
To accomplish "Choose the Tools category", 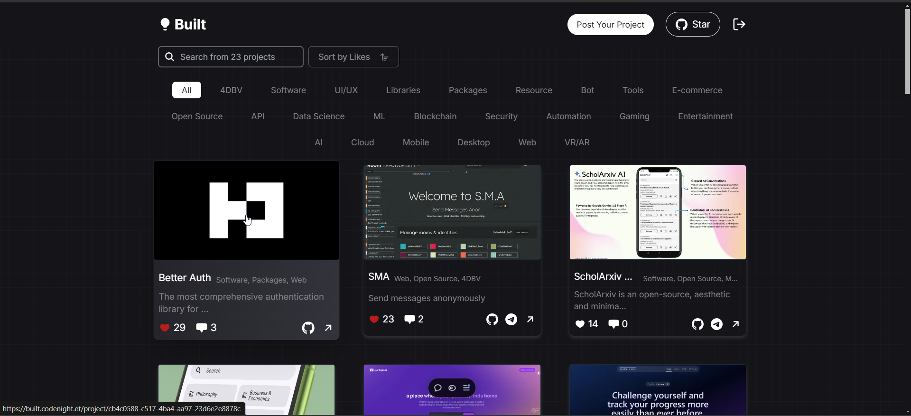I will point(633,90).
